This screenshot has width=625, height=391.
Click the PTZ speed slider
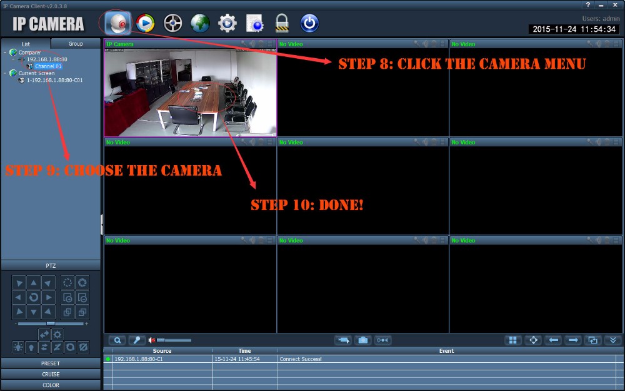(51, 323)
